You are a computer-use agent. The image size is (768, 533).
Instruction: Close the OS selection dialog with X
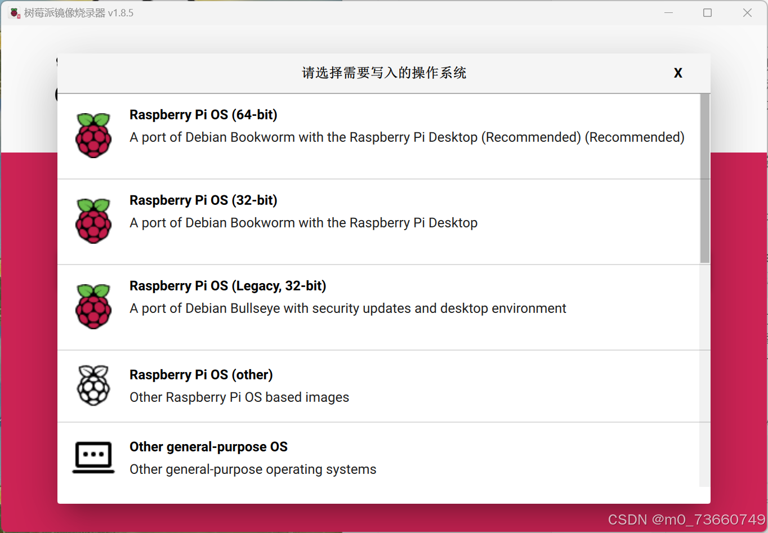pos(678,73)
